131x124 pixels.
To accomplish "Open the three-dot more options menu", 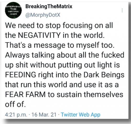I will point(122,10).
